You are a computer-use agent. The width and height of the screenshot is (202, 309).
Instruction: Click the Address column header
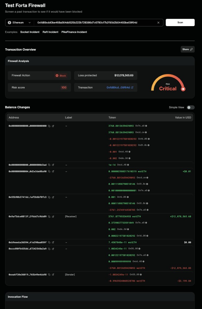[x=14, y=117]
